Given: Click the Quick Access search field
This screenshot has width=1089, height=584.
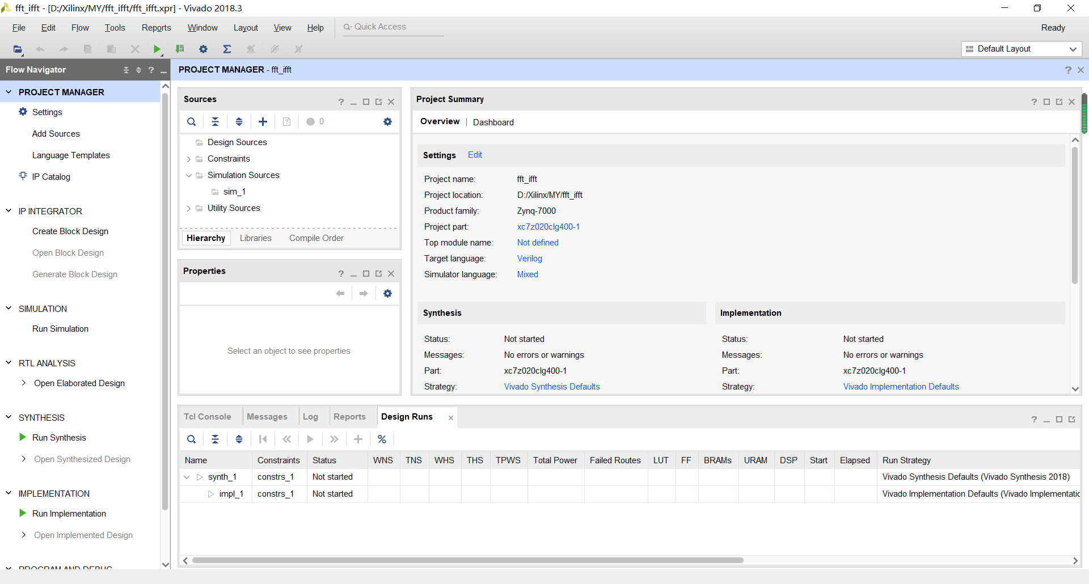Looking at the screenshot, I should [x=394, y=27].
